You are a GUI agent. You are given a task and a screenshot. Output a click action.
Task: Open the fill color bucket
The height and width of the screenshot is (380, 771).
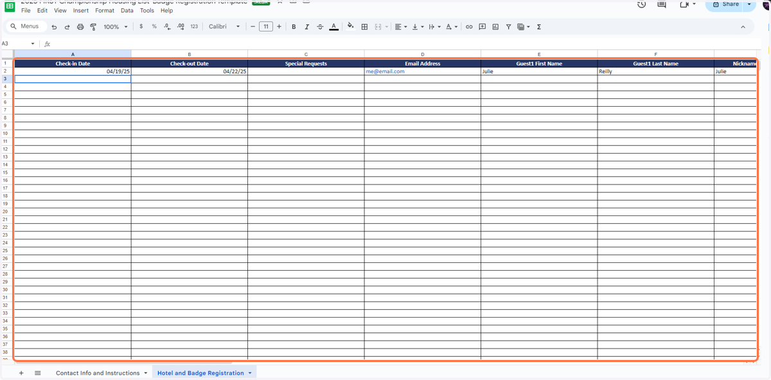coord(350,26)
